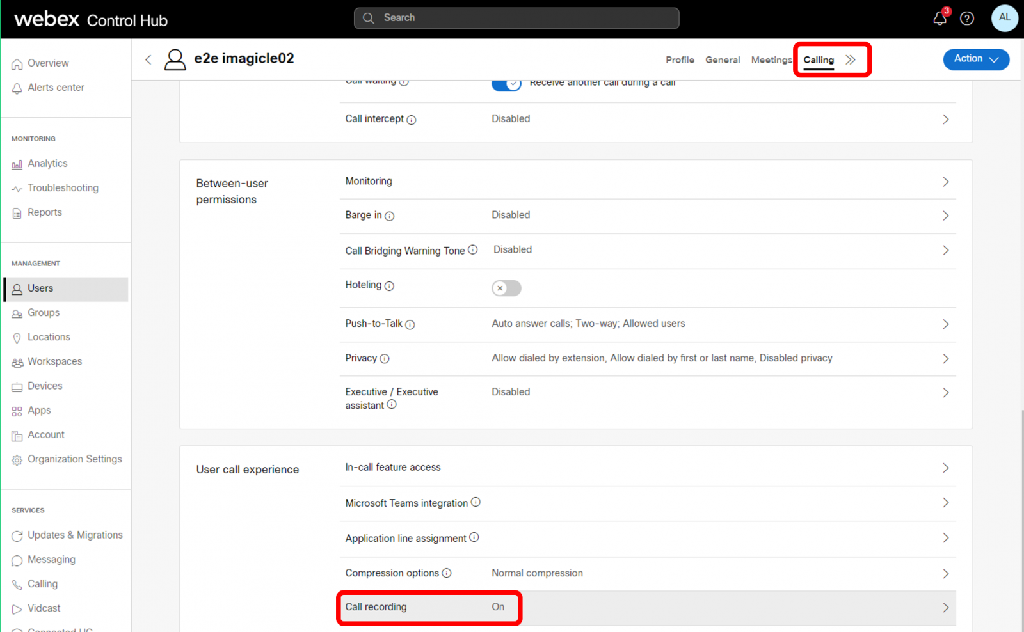Disable the Call waiting toggle

[506, 84]
